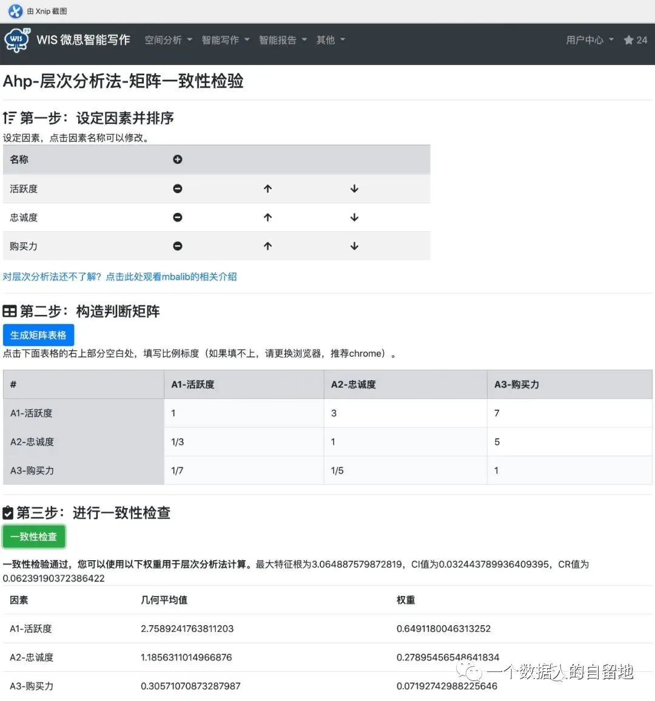Remove the 忠诚度 factor with its minus icon
The image size is (655, 701).
click(x=177, y=217)
